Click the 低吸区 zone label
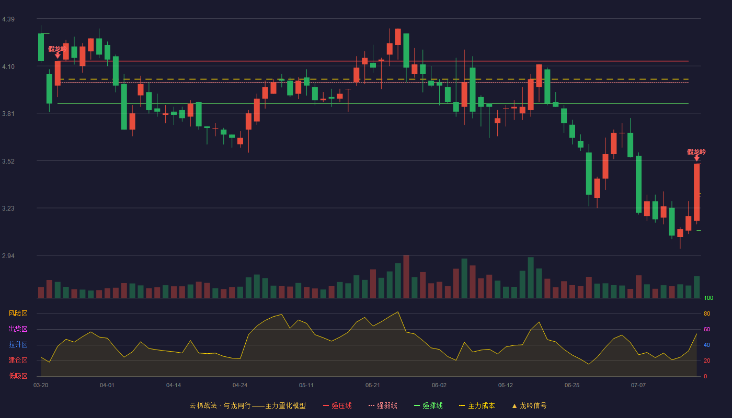The height and width of the screenshot is (418, 732). [18, 376]
